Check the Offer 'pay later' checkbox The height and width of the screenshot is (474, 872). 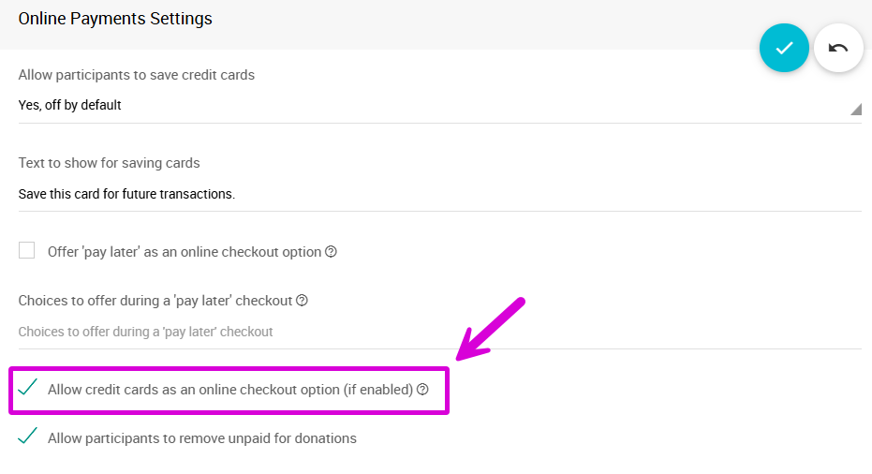27,251
